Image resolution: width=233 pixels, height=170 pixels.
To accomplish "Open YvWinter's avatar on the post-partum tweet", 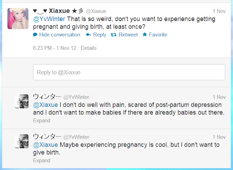I will click(21, 101).
